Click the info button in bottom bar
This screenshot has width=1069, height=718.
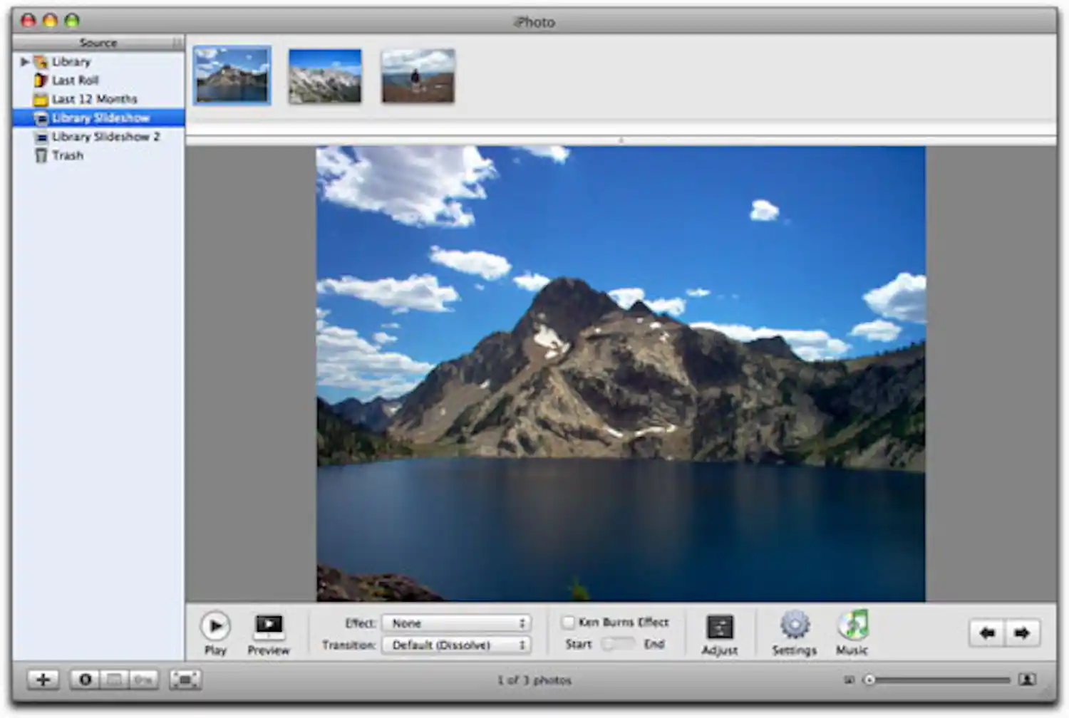point(86,680)
